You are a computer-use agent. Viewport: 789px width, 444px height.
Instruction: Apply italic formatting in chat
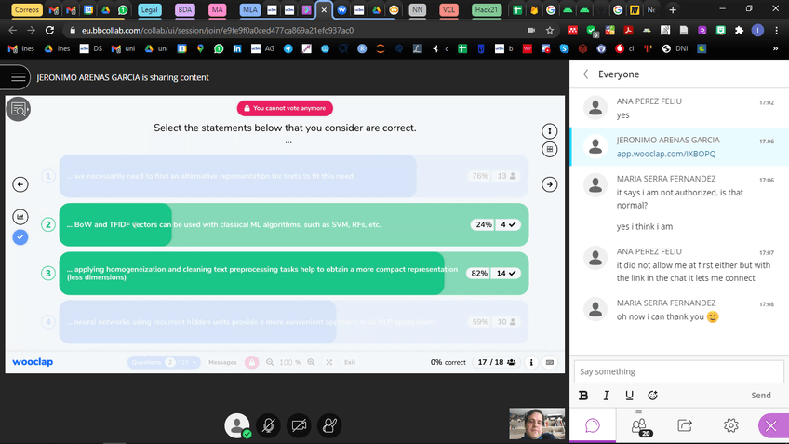click(x=607, y=396)
